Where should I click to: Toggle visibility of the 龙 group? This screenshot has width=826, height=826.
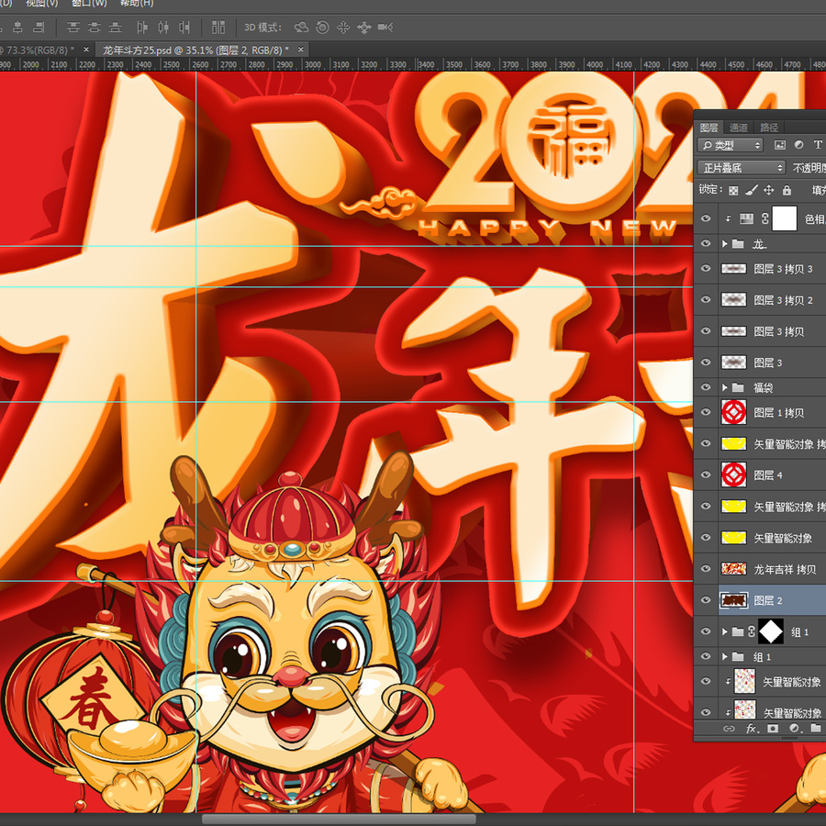(706, 243)
